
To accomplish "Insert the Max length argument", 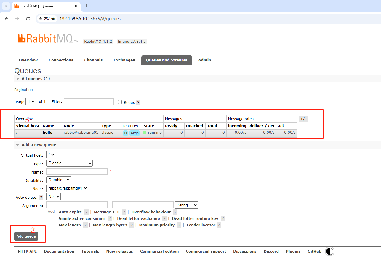I will point(70,225).
